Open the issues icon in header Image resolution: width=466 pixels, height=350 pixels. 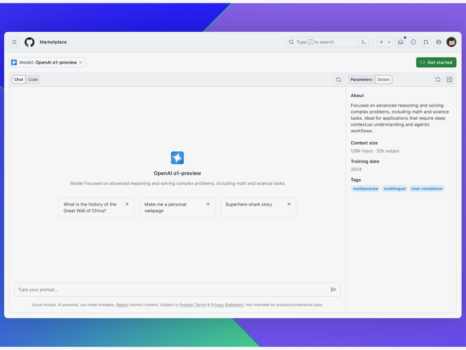tap(413, 42)
